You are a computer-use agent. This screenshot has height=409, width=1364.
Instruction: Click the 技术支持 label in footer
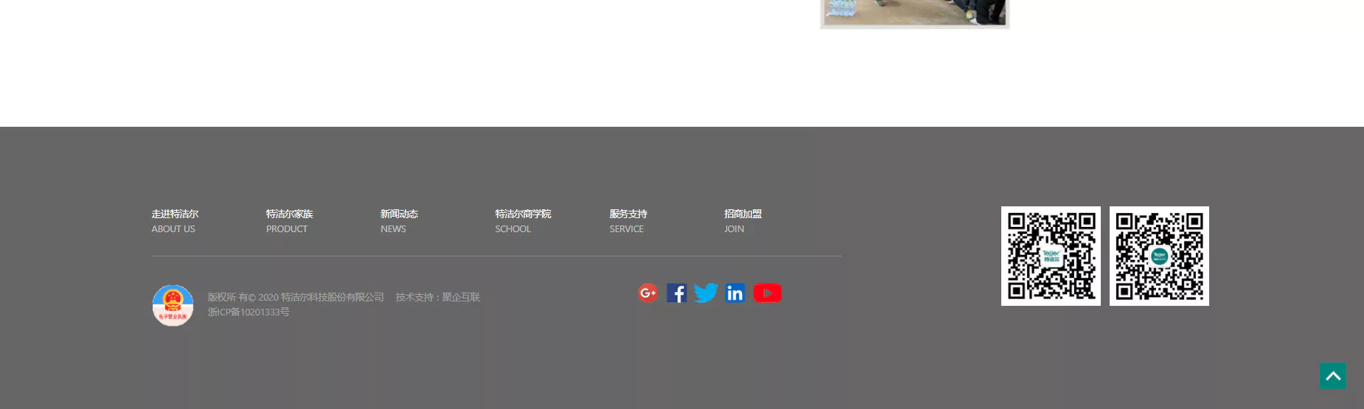click(414, 297)
